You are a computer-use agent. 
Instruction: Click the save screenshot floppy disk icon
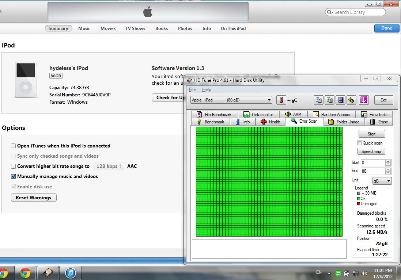pos(340,100)
